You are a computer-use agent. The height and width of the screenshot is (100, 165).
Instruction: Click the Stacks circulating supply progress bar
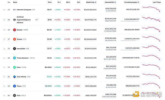pos(130,41)
